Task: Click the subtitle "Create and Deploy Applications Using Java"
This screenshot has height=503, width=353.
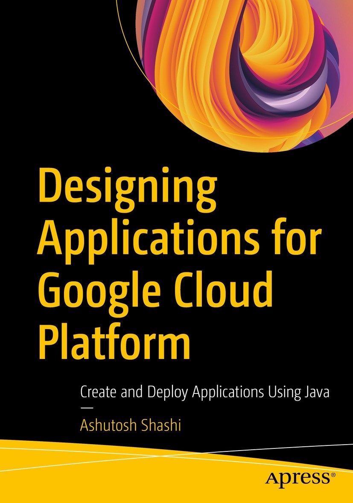Action: [x=204, y=392]
